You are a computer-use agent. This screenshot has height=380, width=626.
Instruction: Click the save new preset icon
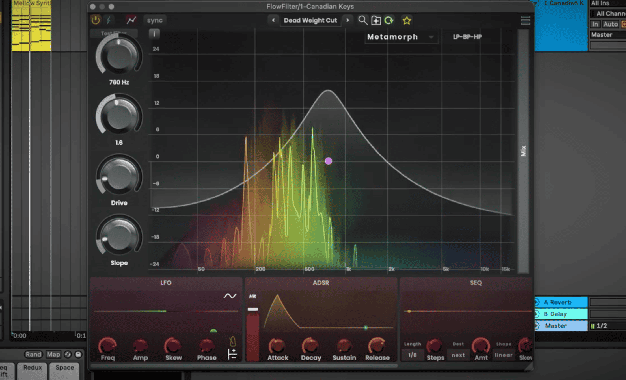coord(376,21)
